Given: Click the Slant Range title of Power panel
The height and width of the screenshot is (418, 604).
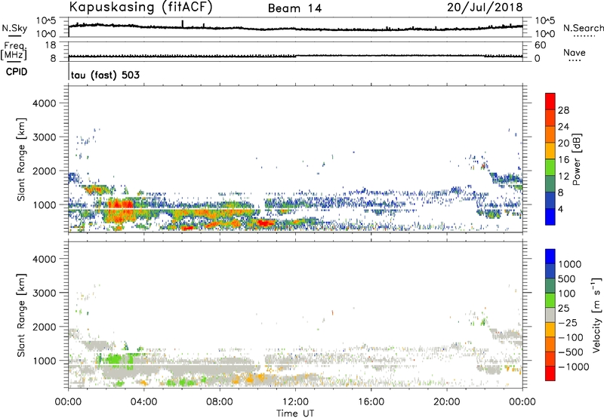Looking at the screenshot, I should click(21, 159).
